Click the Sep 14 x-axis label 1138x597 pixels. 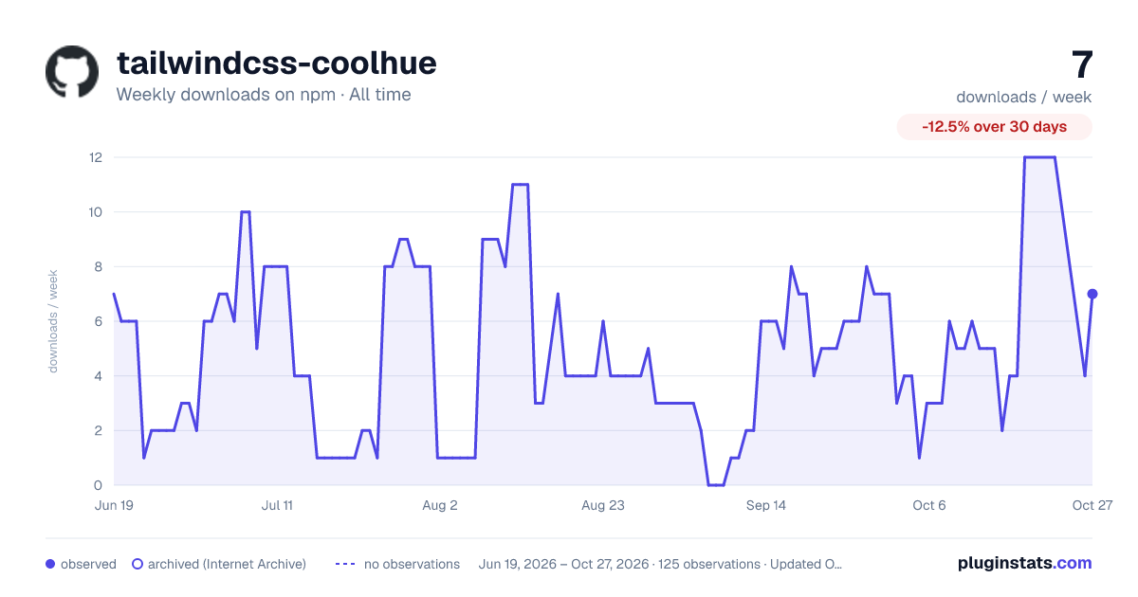coord(766,505)
